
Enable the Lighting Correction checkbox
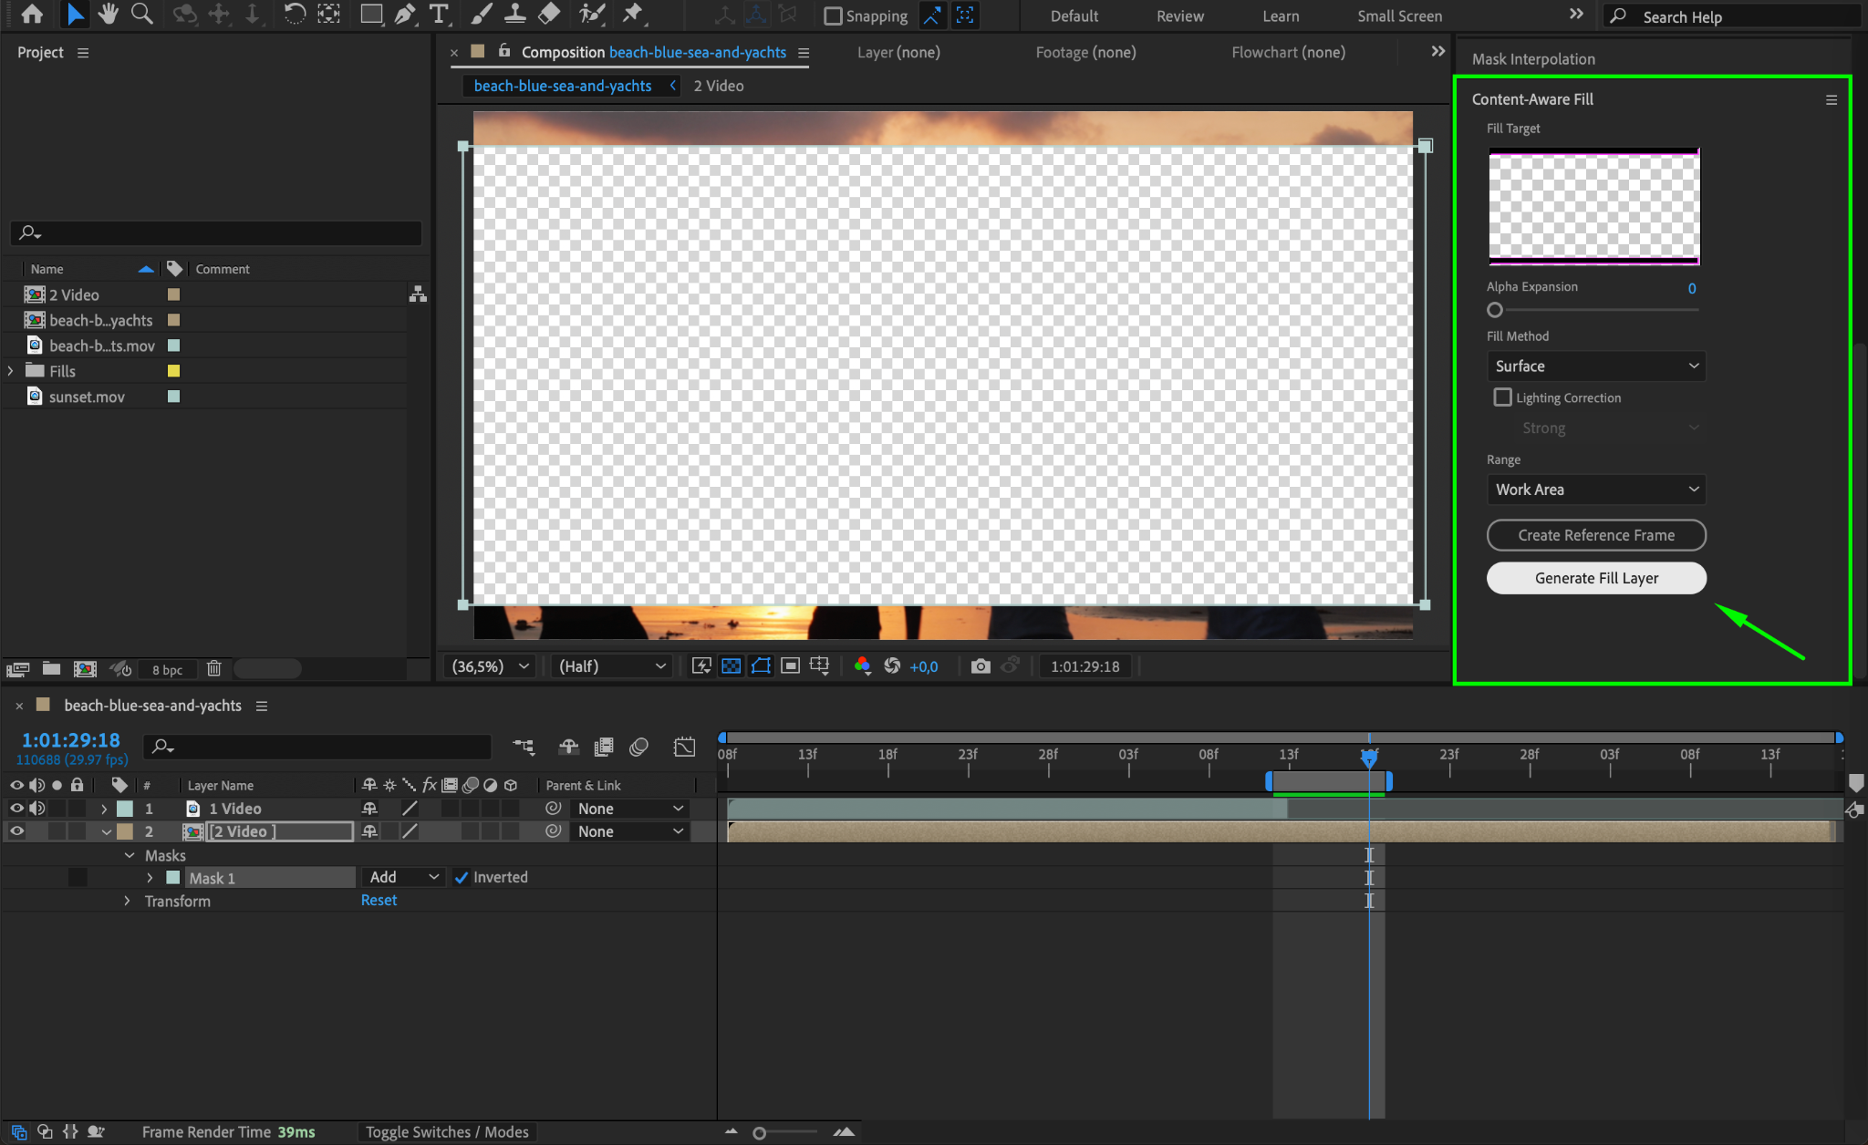click(x=1502, y=397)
